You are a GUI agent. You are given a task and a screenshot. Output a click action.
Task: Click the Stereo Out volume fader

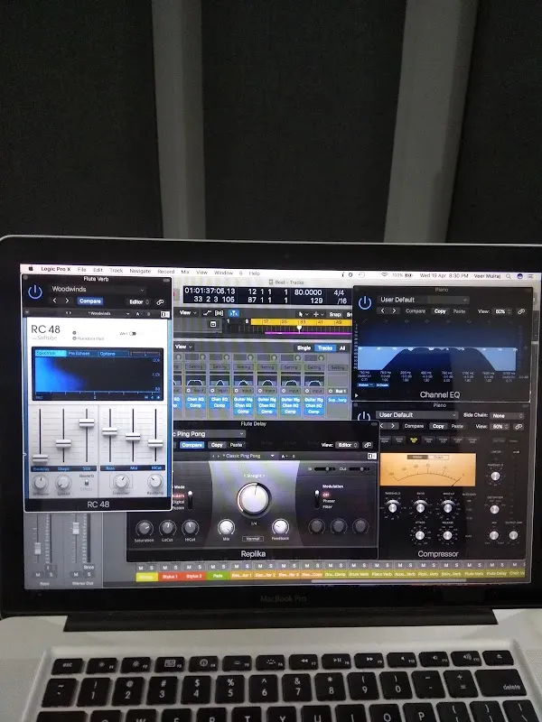[x=75, y=530]
